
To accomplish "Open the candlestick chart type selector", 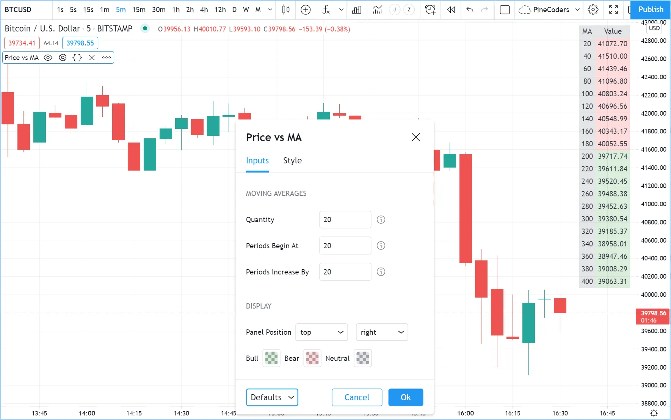I will 286,10.
